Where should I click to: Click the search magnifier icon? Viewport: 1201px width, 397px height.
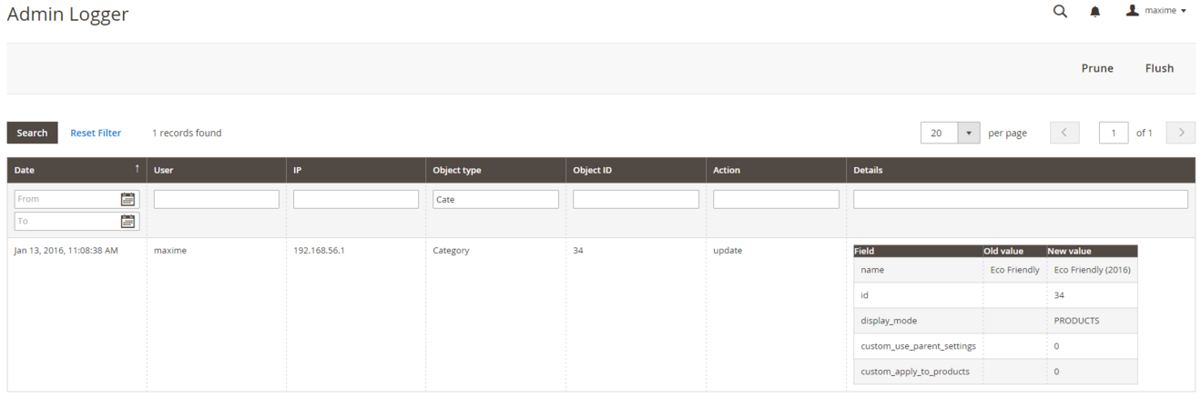(1060, 12)
